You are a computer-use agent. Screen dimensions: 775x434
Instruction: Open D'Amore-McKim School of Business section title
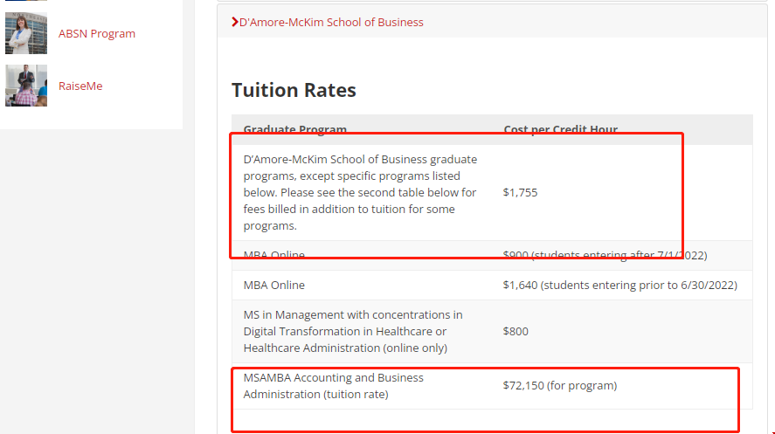coord(331,22)
